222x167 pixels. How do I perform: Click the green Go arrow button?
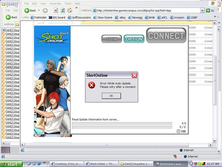(208, 10)
